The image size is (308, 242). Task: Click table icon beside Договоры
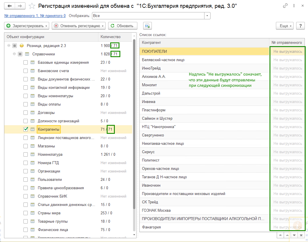click(33, 113)
